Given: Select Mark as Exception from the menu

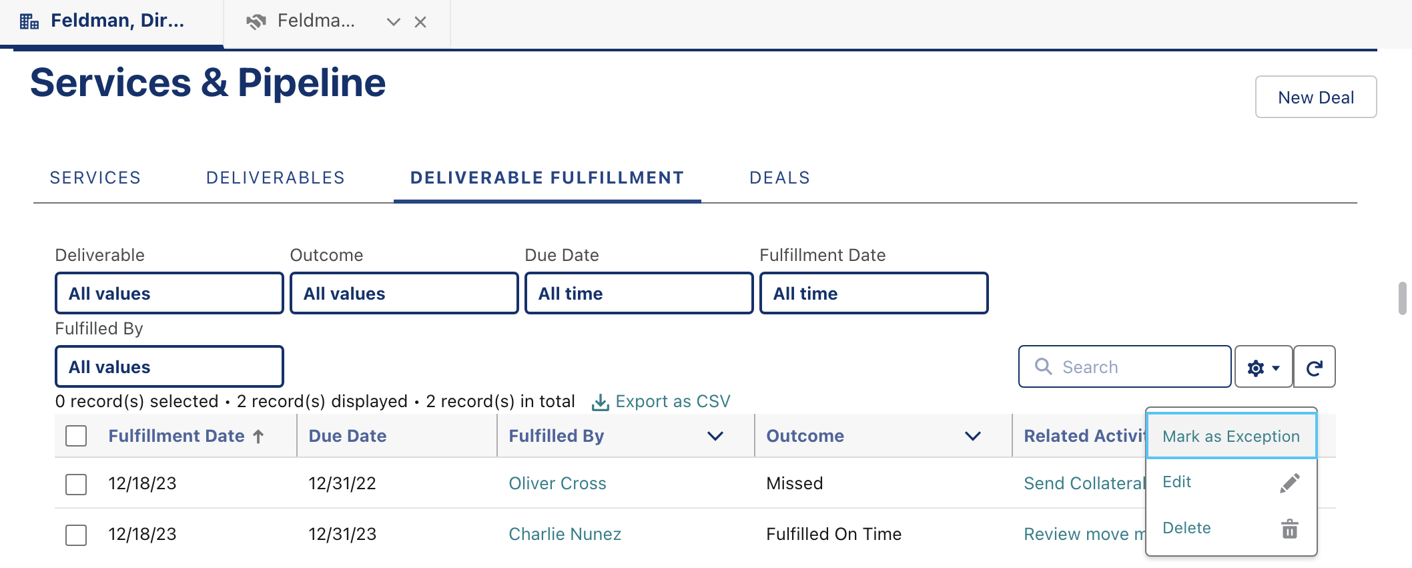Looking at the screenshot, I should pos(1231,436).
